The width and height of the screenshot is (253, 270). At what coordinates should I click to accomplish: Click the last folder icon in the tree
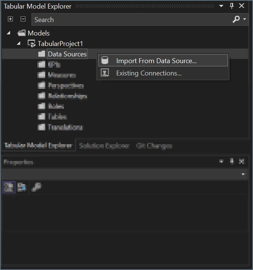tap(41, 127)
